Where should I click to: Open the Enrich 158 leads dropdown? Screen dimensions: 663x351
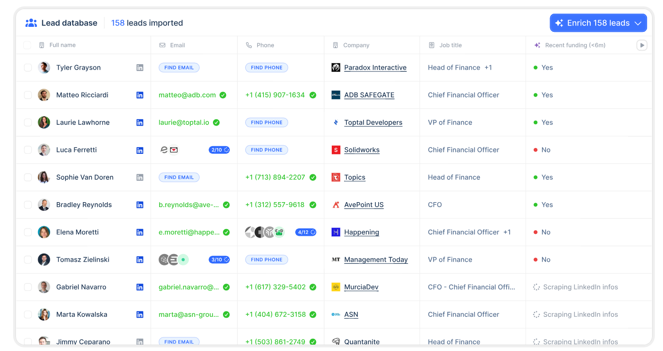point(598,23)
